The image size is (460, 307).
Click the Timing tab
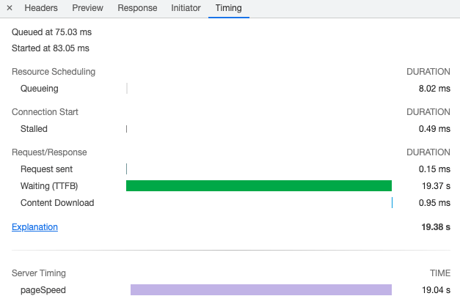(228, 8)
